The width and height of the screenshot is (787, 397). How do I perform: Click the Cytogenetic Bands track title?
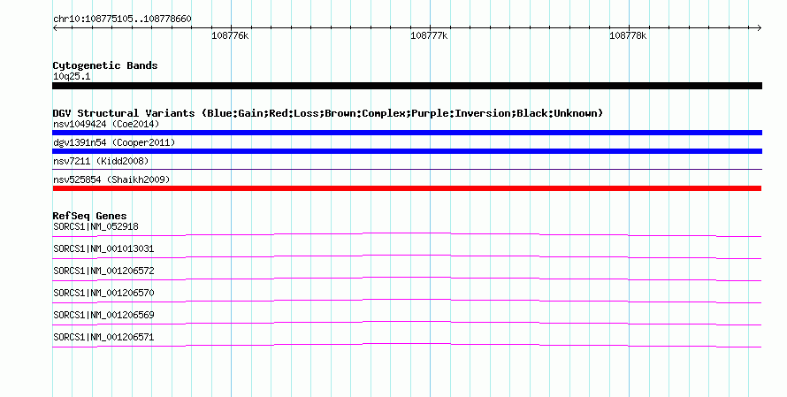click(x=105, y=65)
